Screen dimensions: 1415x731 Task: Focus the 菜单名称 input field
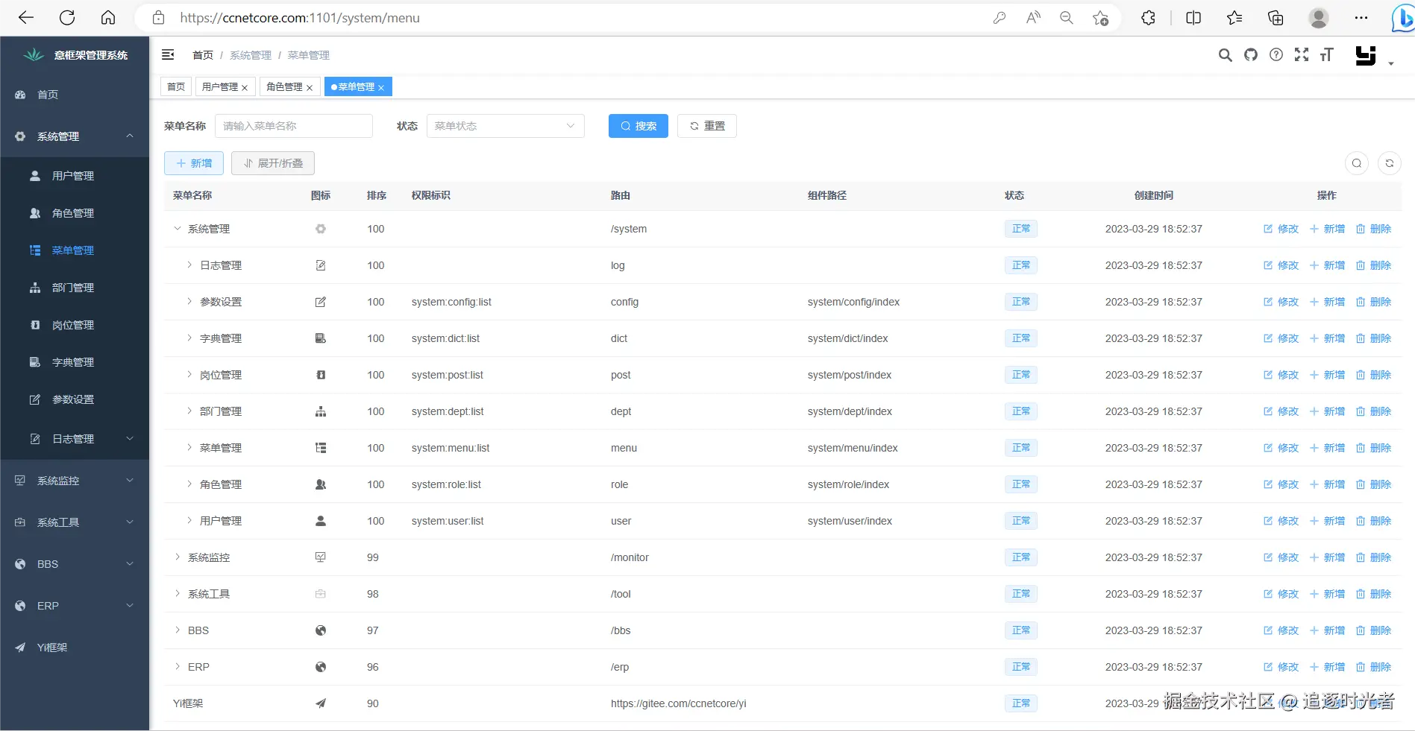[x=294, y=126]
